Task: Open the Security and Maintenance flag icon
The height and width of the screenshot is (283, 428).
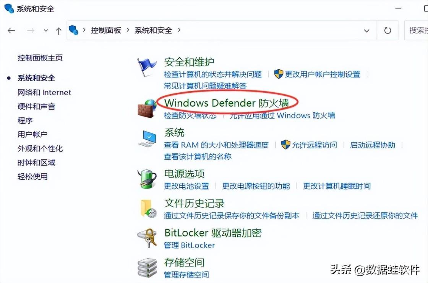Action: click(147, 68)
